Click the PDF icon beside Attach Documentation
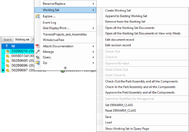This screenshot has width=189, height=132. pyautogui.click(x=38, y=46)
